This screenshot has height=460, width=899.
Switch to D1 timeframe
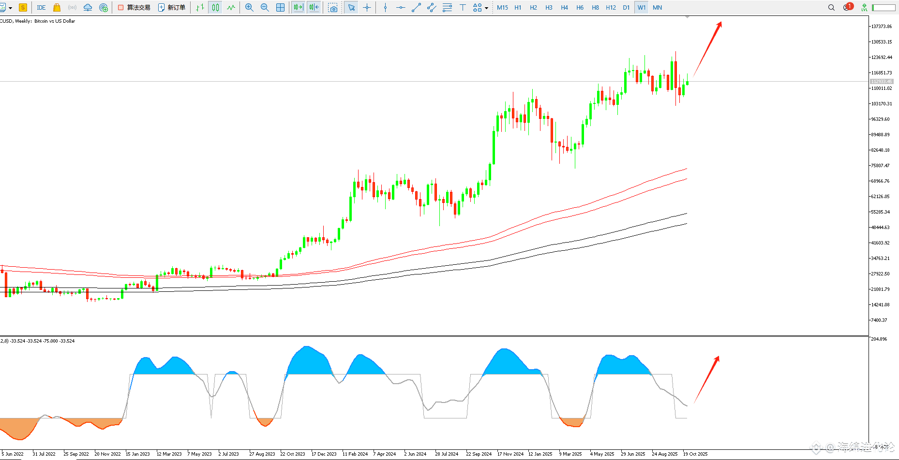(x=626, y=8)
